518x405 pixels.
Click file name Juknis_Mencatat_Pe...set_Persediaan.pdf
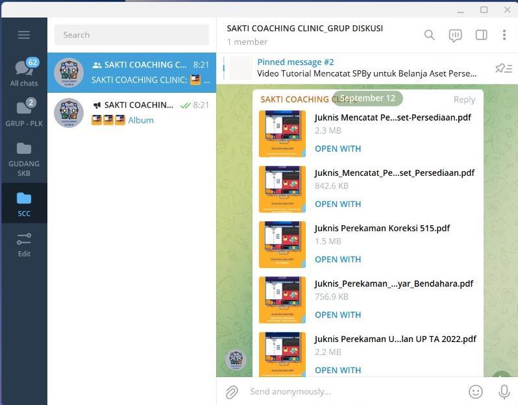coord(395,173)
